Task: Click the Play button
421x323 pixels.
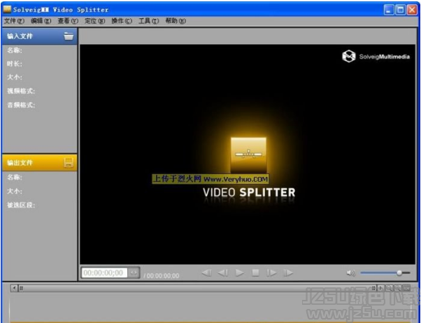Action: 239,273
